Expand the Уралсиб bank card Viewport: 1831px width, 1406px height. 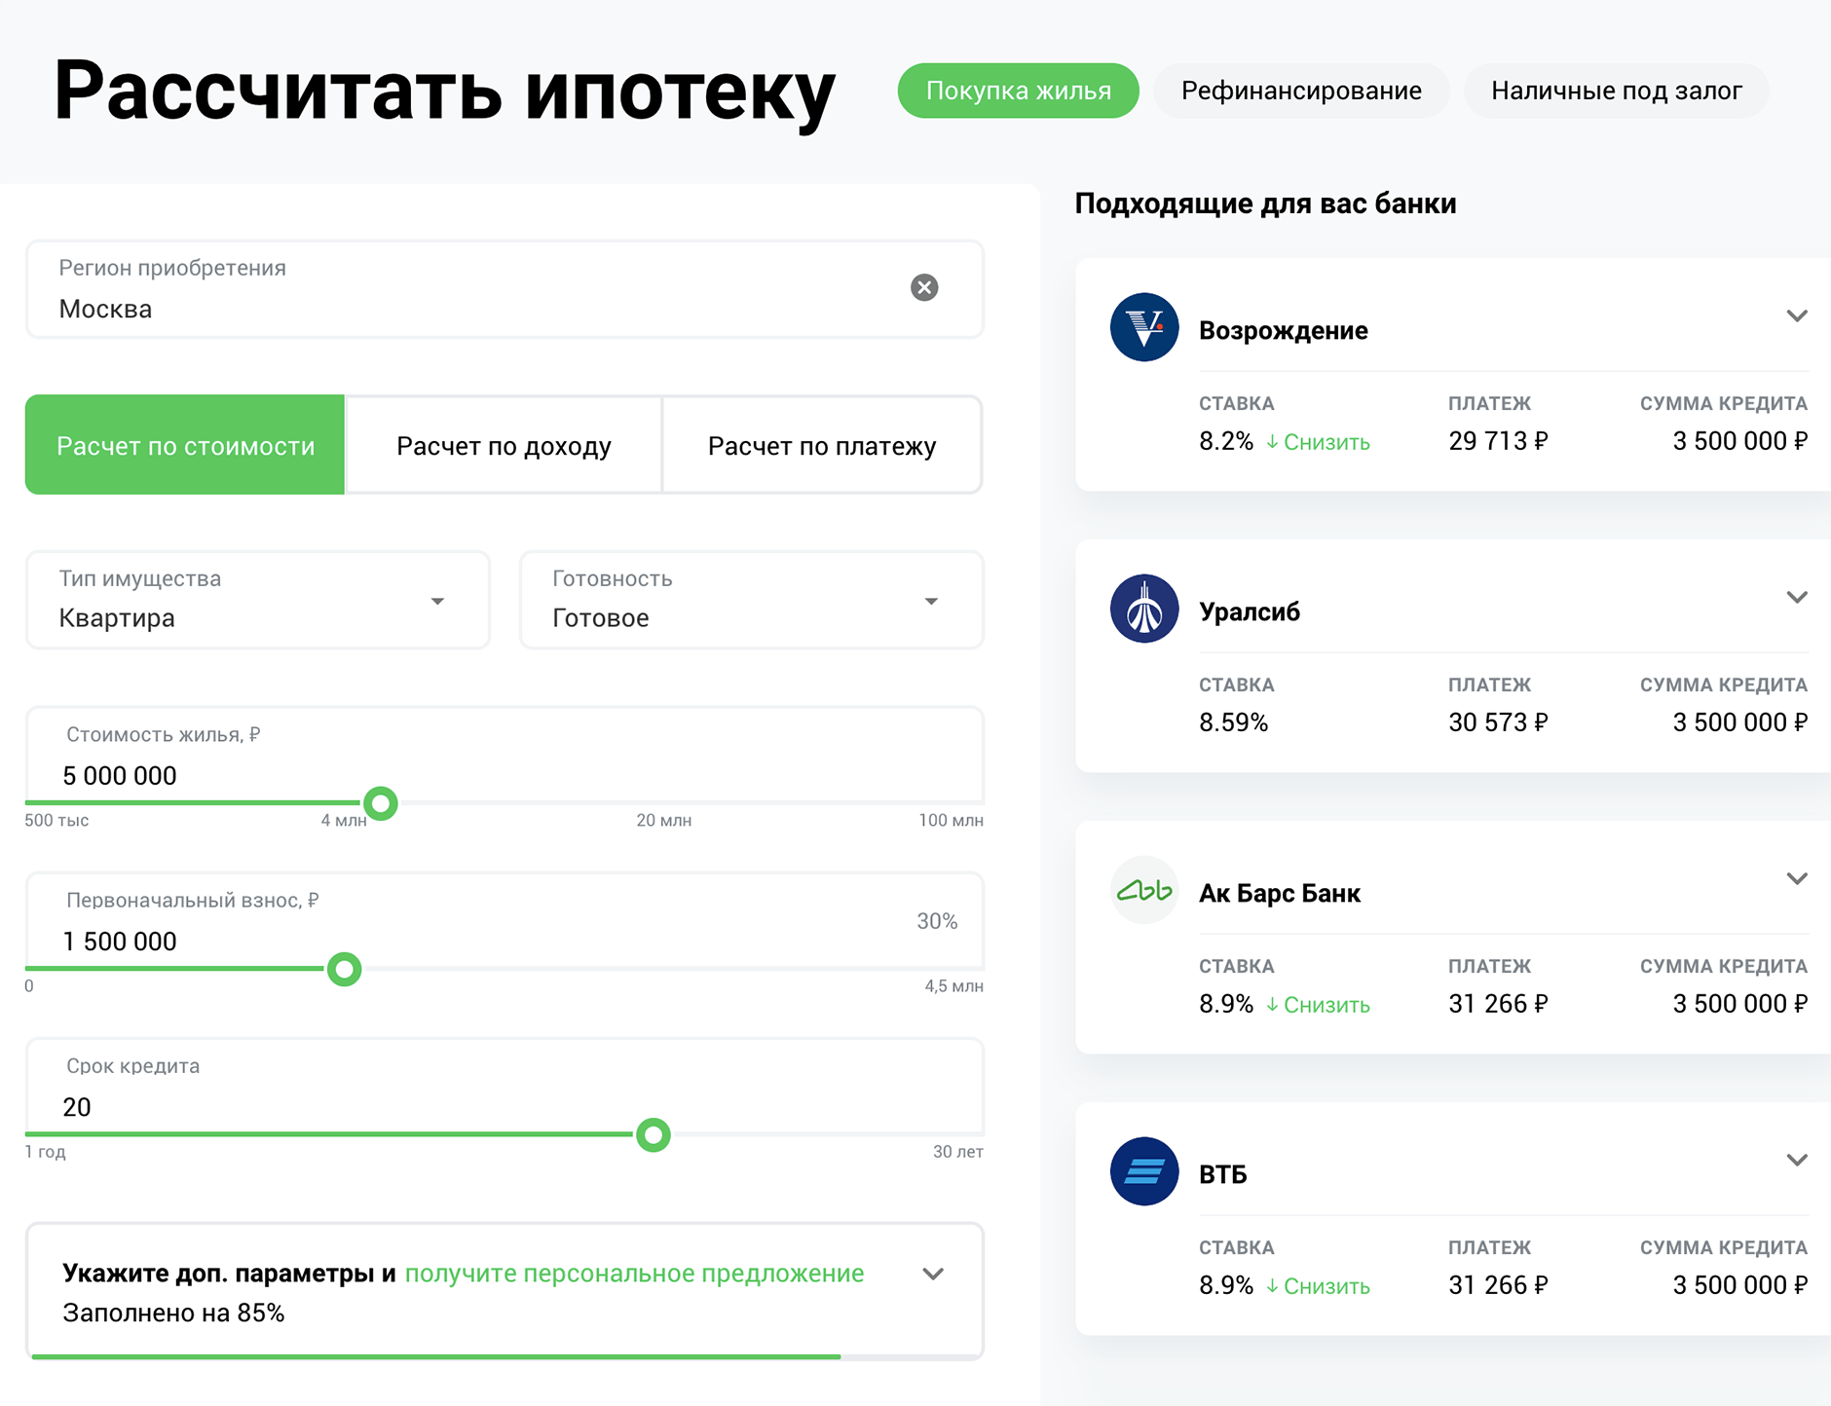[1797, 597]
